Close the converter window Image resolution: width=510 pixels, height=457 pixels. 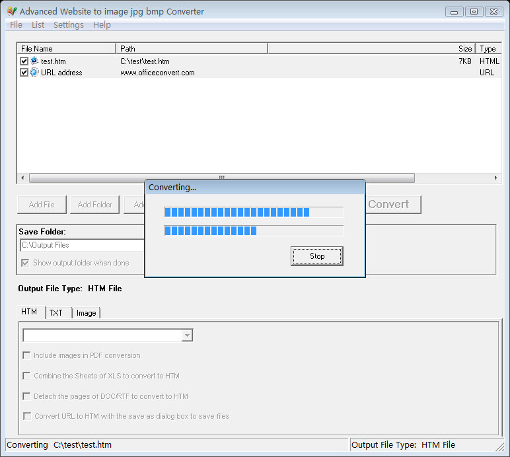click(x=493, y=12)
